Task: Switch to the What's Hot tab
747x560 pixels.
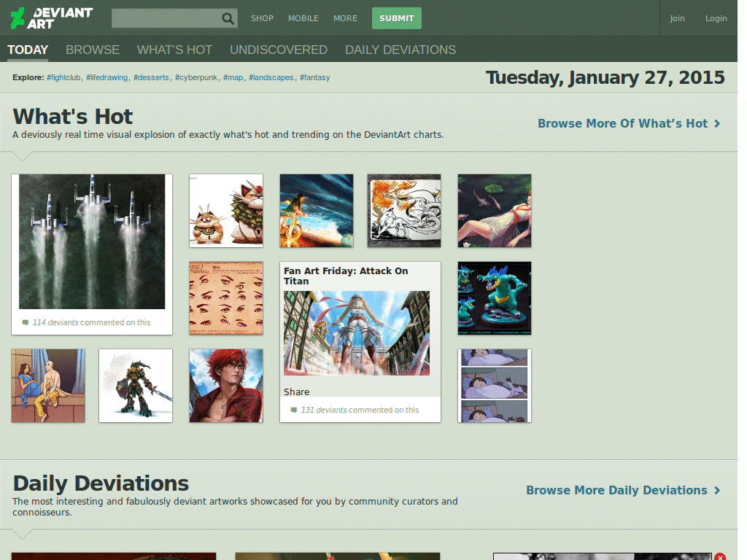Action: coord(174,50)
